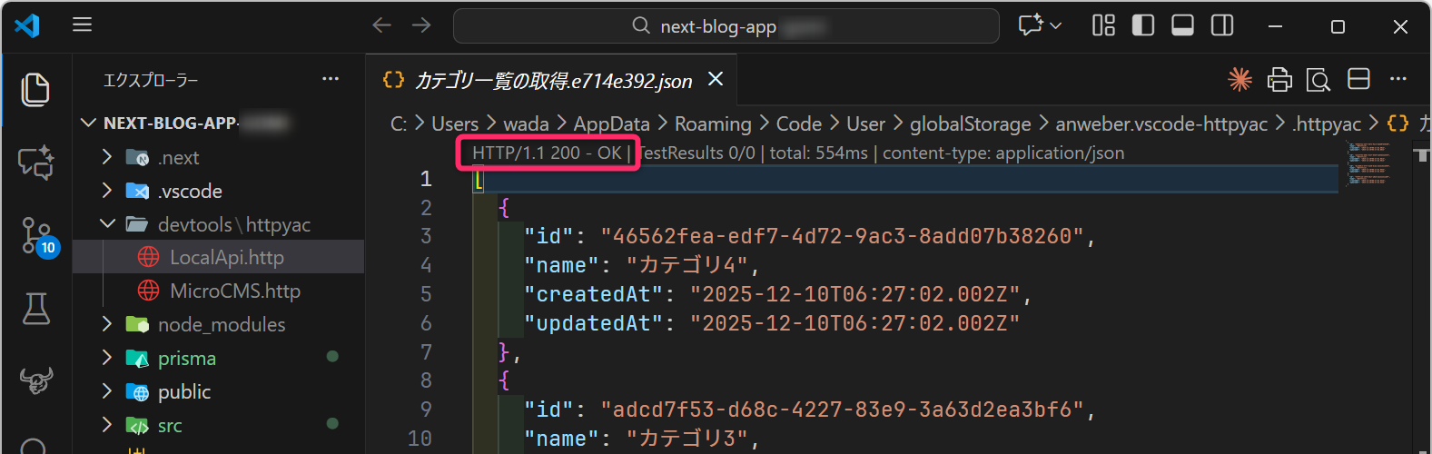Toggle the primary side bar visibility
The width and height of the screenshot is (1432, 454).
click(x=1143, y=25)
